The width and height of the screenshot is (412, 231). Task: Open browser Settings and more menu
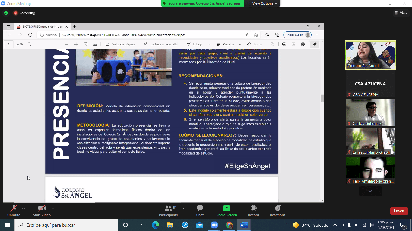point(318,35)
